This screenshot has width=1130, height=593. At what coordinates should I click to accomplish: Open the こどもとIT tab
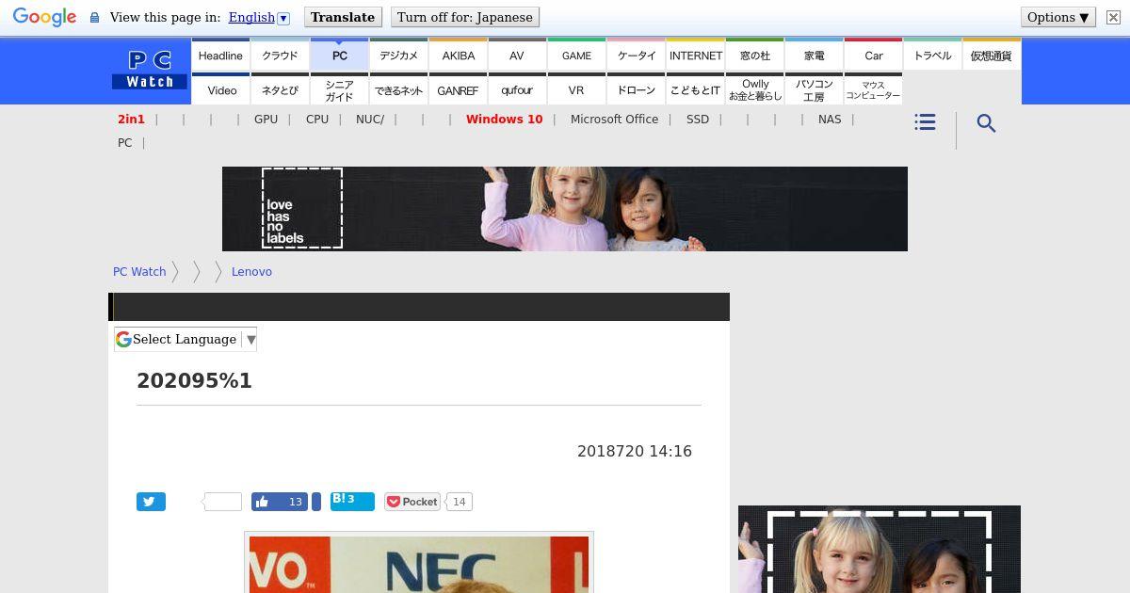696,89
